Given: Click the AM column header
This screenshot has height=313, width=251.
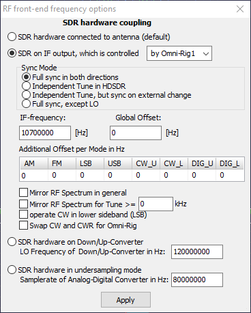Looking at the screenshot, I should click(x=34, y=163).
